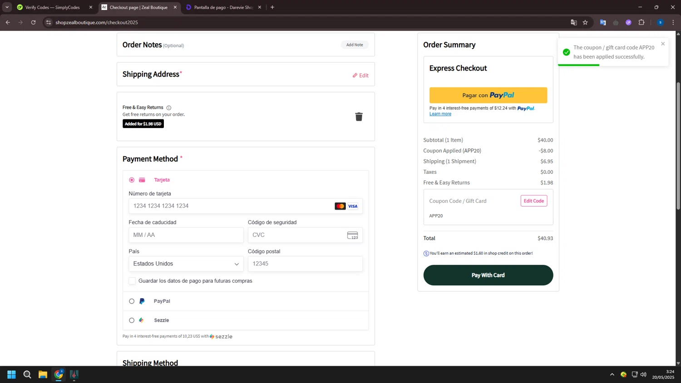Click Shipping (1 Shipment) line
Screen dimensions: 681x383
488,161
